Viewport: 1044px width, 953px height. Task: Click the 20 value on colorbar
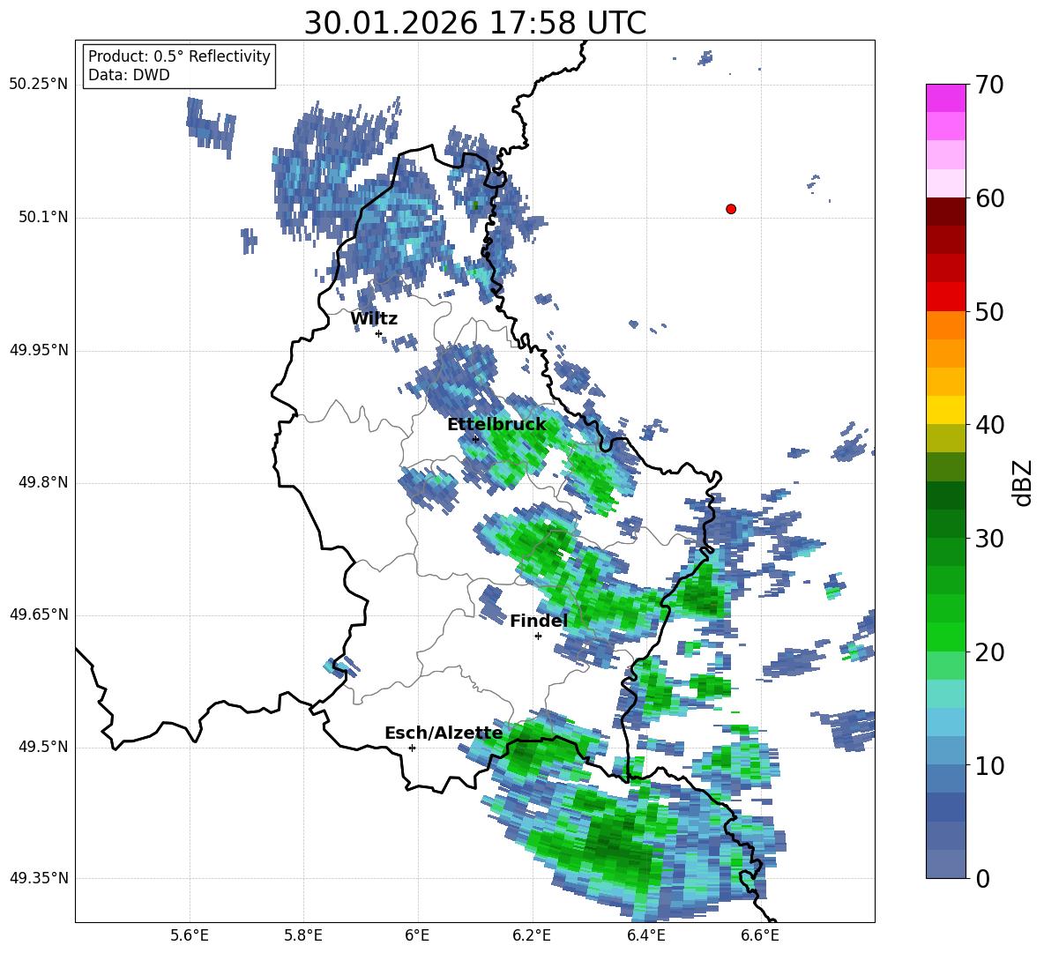990,652
